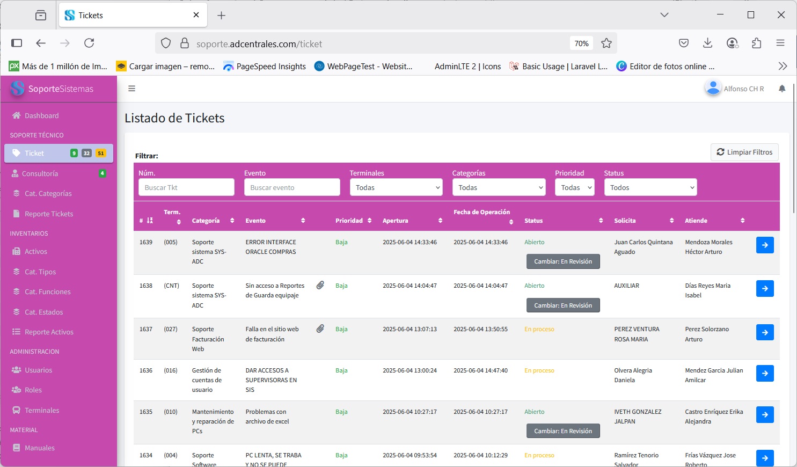The height and width of the screenshot is (467, 797).
Task: Sort tickets by the # column
Action: point(146,221)
